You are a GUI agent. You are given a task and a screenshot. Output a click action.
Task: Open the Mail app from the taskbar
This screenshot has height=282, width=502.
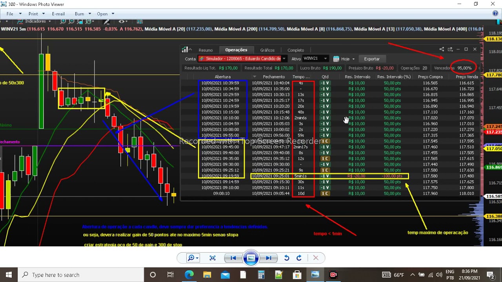click(225, 275)
